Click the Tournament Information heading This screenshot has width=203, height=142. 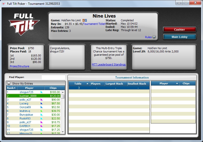click(x=132, y=78)
